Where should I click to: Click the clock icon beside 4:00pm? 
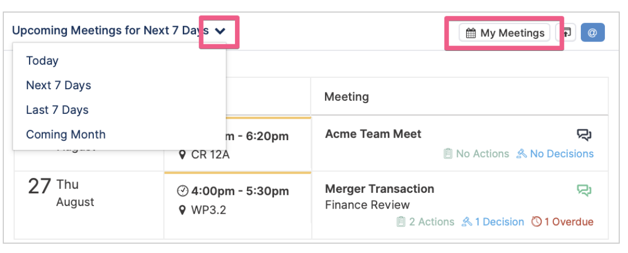tap(182, 192)
